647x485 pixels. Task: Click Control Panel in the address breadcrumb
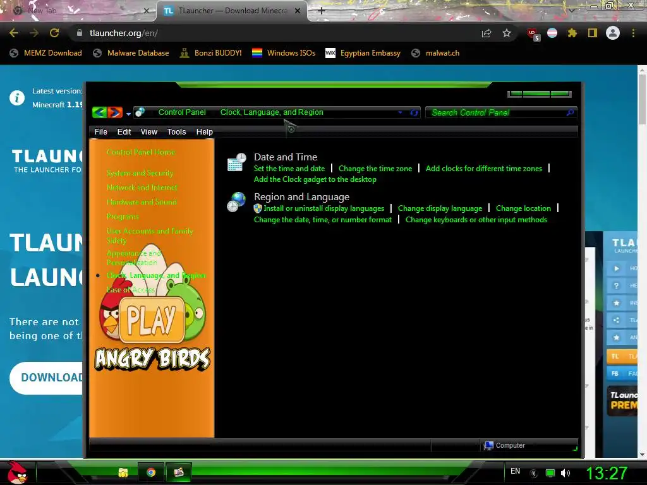pyautogui.click(x=182, y=112)
